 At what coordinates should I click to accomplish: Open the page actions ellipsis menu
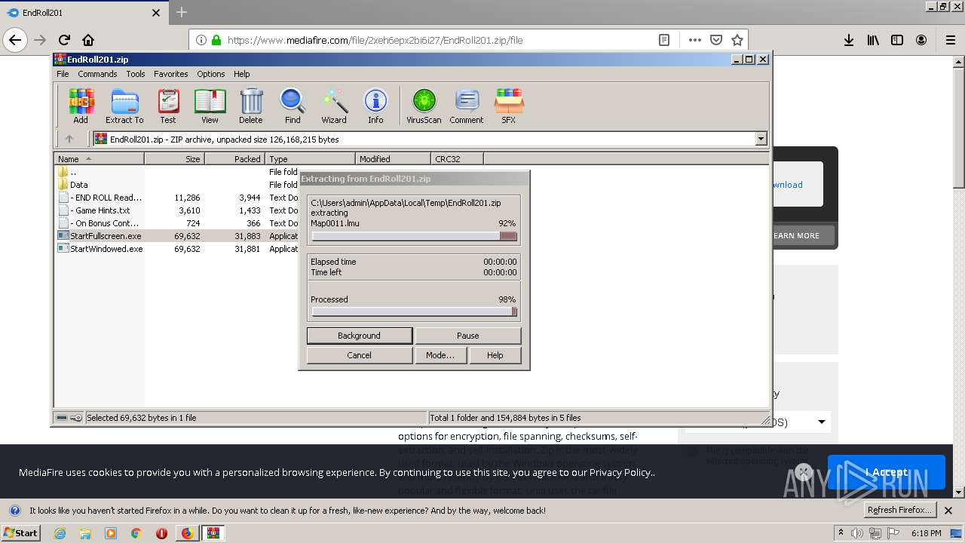[x=695, y=40]
